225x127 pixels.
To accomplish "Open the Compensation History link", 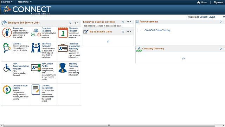I will click(20, 87).
